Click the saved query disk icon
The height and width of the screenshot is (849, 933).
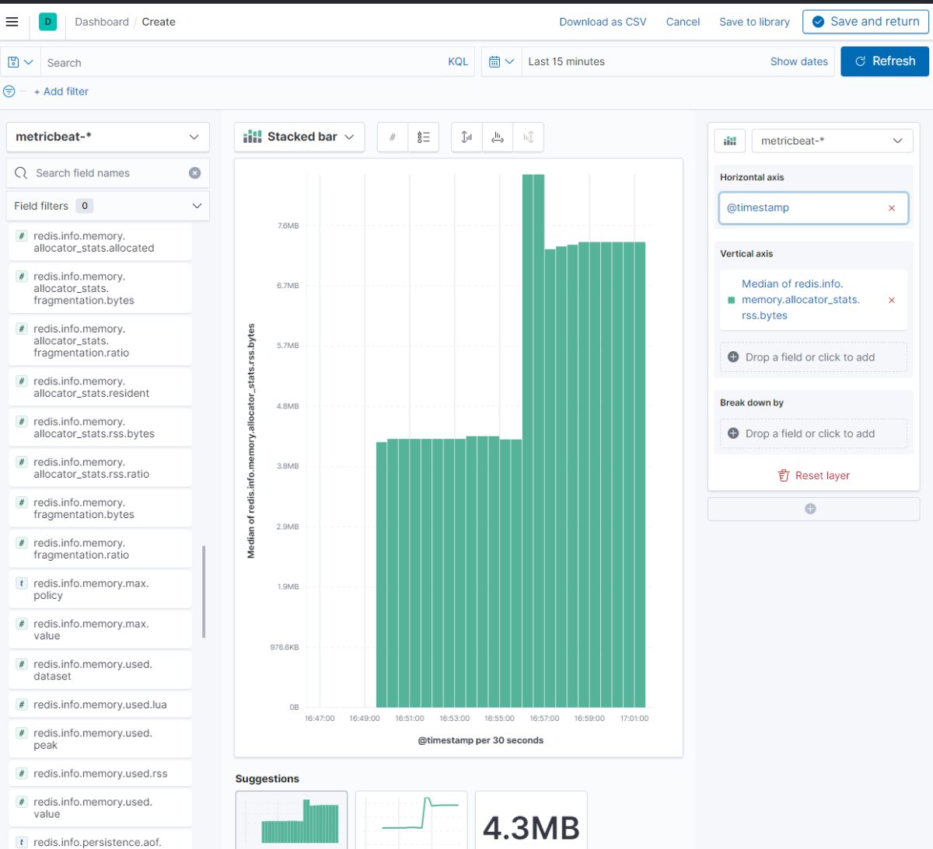tap(14, 62)
